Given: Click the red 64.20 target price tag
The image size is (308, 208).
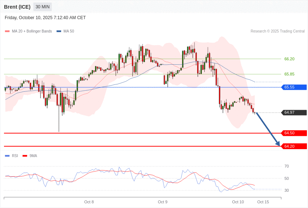Looking at the screenshot, I should coord(294,146).
